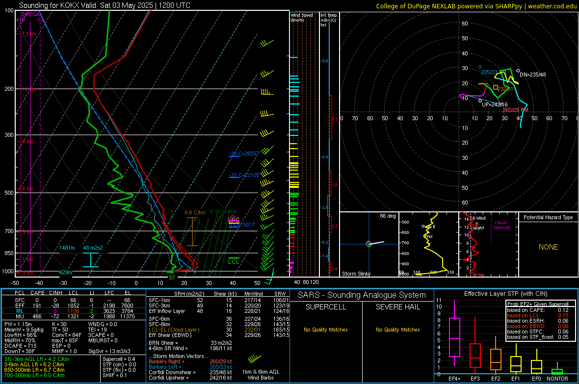Click the Corfidi Upshear = 242/16 kt line
Image resolution: width=579 pixels, height=384 pixels.
tap(190, 378)
